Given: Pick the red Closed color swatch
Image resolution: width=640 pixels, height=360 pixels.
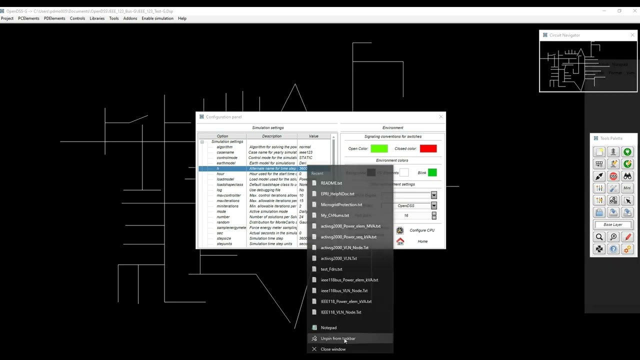Looking at the screenshot, I should [428, 148].
